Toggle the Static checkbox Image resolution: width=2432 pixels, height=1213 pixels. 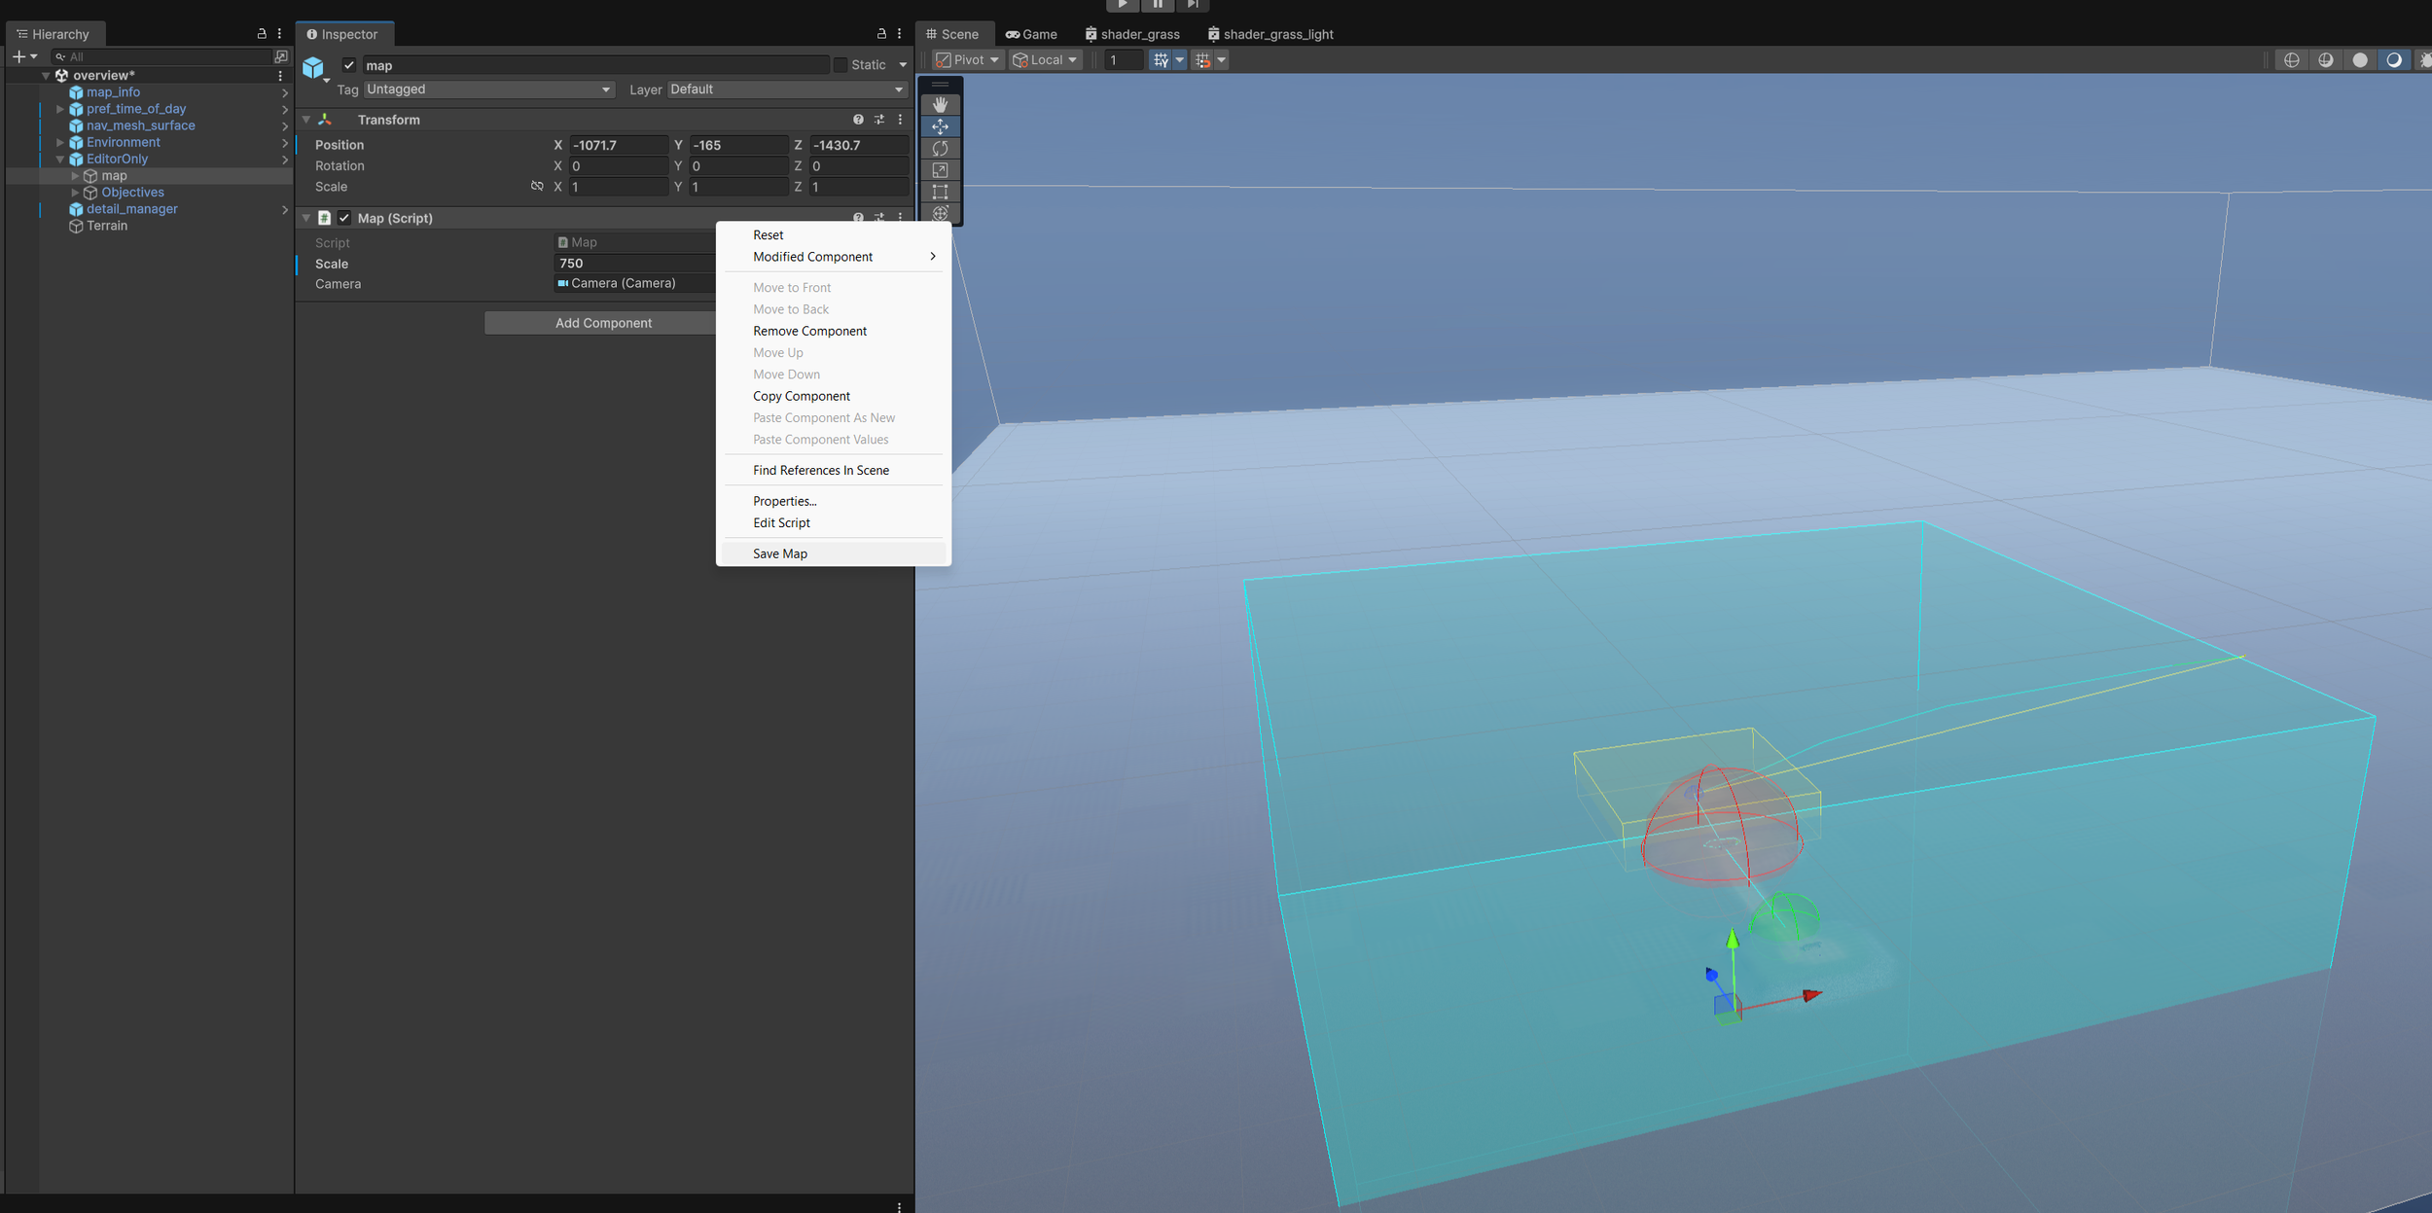click(840, 65)
